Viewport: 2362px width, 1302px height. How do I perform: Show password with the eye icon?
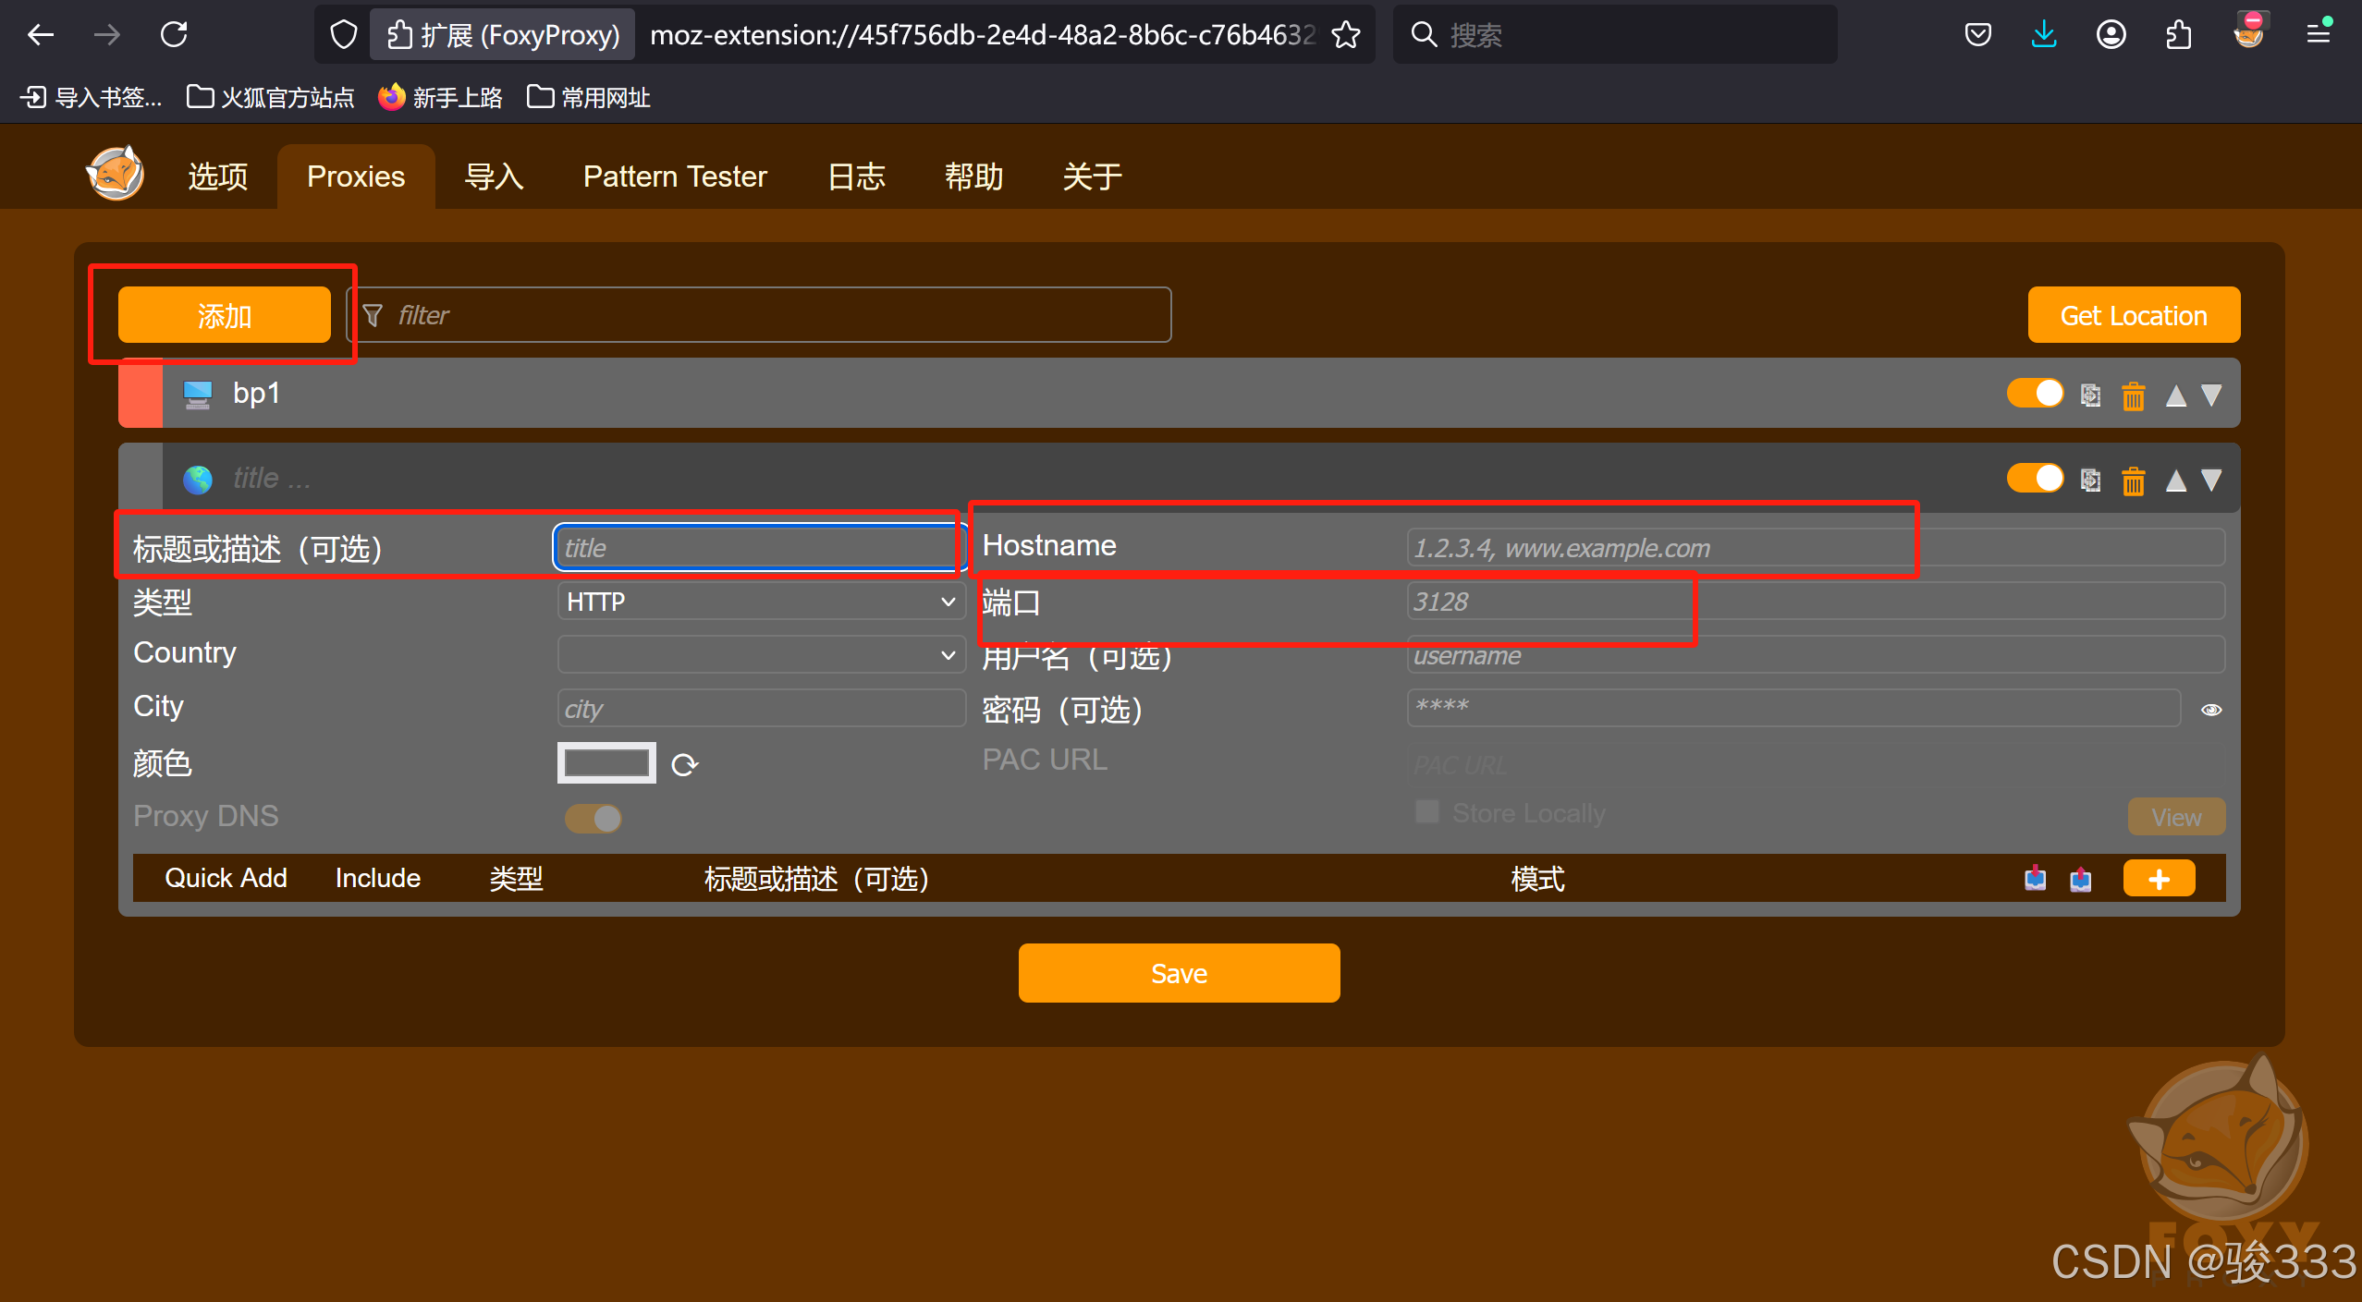point(2211,710)
